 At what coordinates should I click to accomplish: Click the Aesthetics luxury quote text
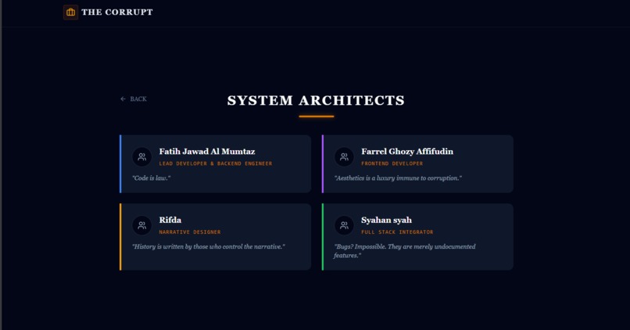point(398,178)
